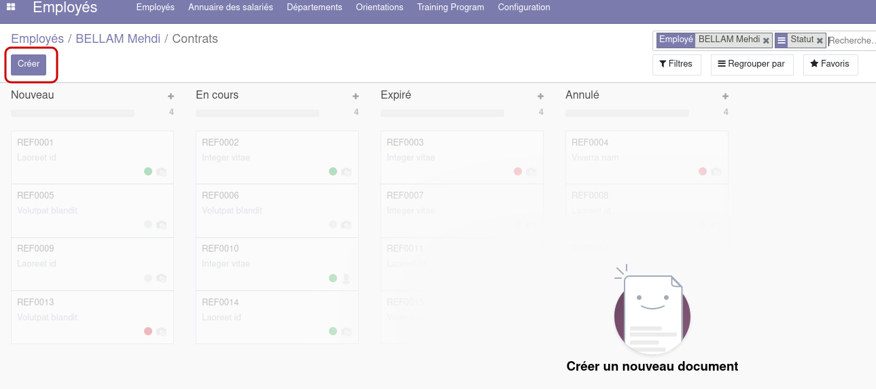
Task: Open the BELLAM Mehdi breadcrumb link
Action: 118,39
